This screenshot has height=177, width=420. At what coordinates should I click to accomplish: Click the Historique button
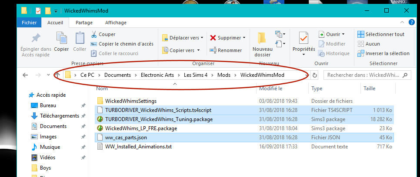tap(334, 53)
